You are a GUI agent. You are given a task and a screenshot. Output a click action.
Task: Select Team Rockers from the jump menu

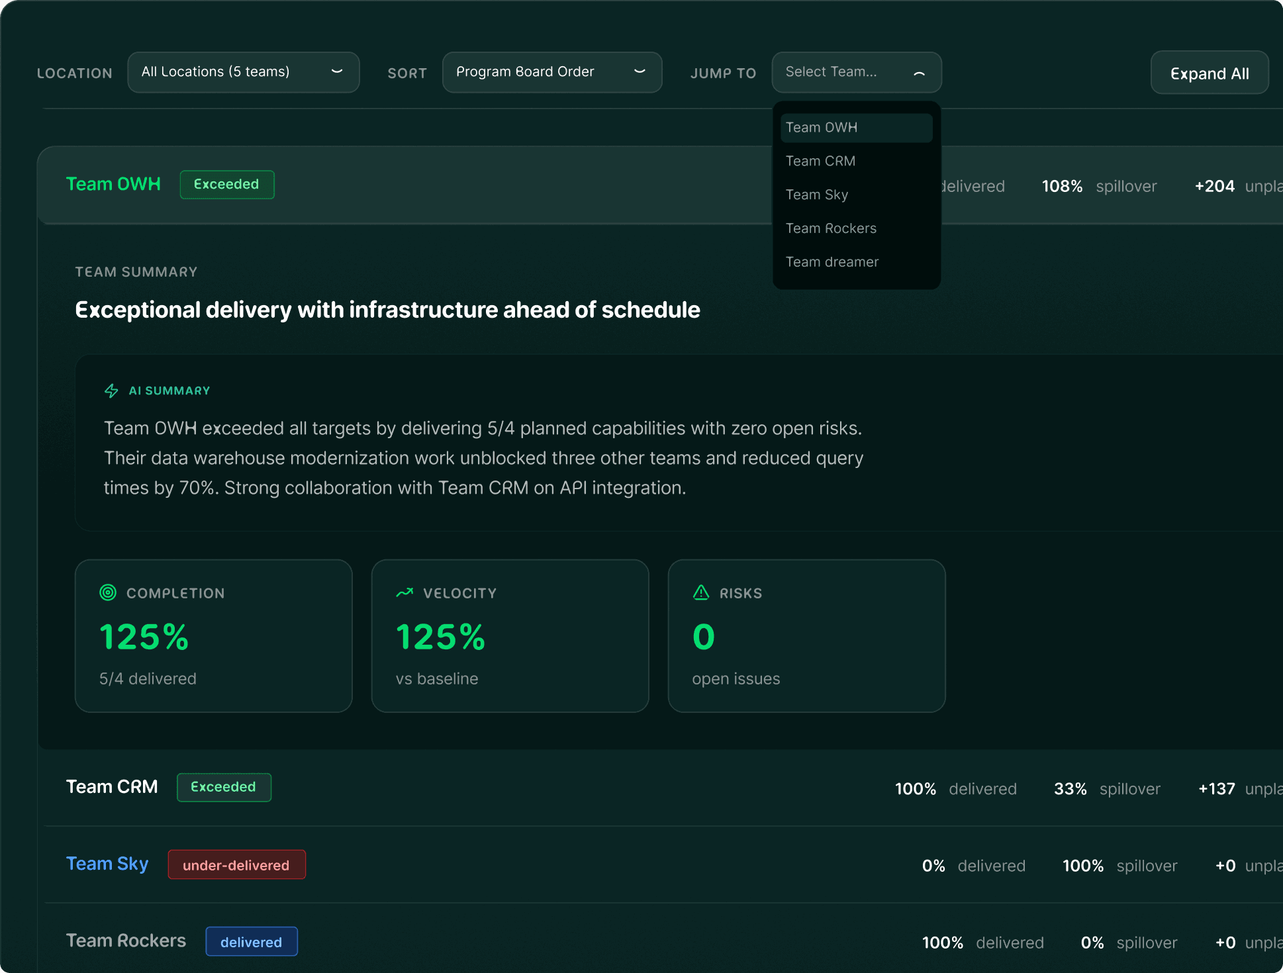(x=857, y=229)
